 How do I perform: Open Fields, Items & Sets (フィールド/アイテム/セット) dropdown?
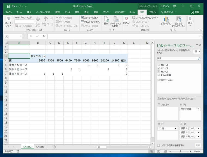(x=145, y=17)
